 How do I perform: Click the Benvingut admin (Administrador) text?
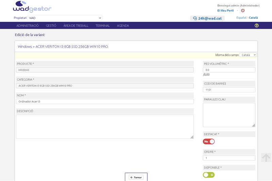[x=238, y=5]
